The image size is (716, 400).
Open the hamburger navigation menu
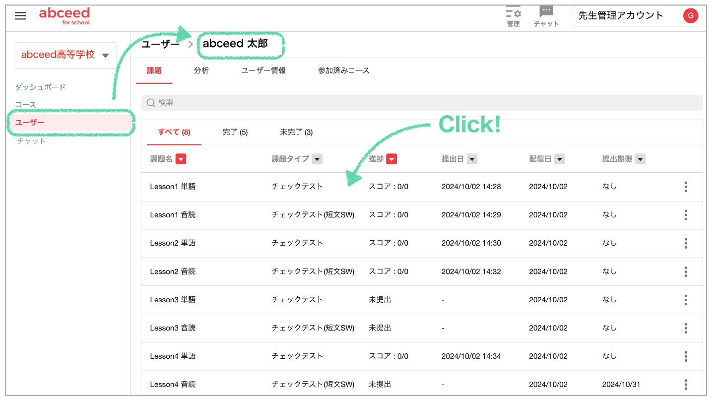click(x=20, y=16)
